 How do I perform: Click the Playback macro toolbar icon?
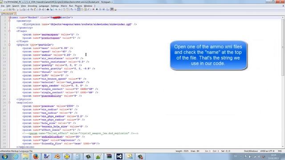[100, 9]
